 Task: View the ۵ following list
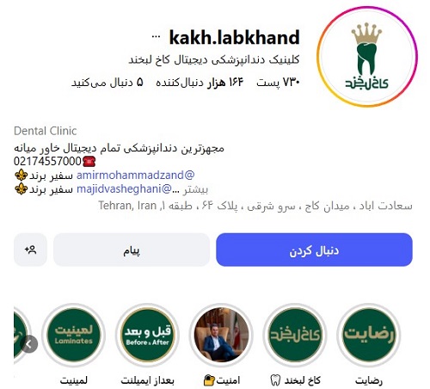(107, 83)
